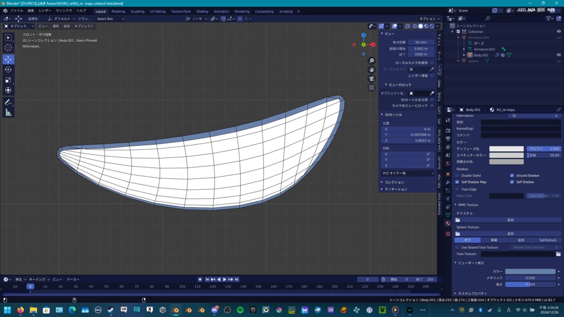Viewport: 564px width, 317px height.
Task: Open the Windows Start menu
Action: (x=7, y=310)
